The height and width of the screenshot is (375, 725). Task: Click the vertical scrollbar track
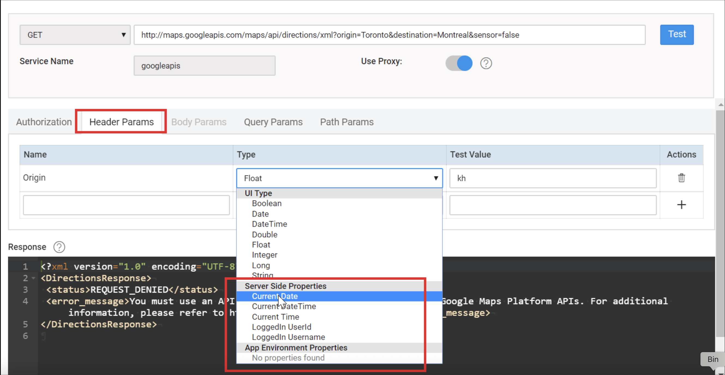coord(720,225)
